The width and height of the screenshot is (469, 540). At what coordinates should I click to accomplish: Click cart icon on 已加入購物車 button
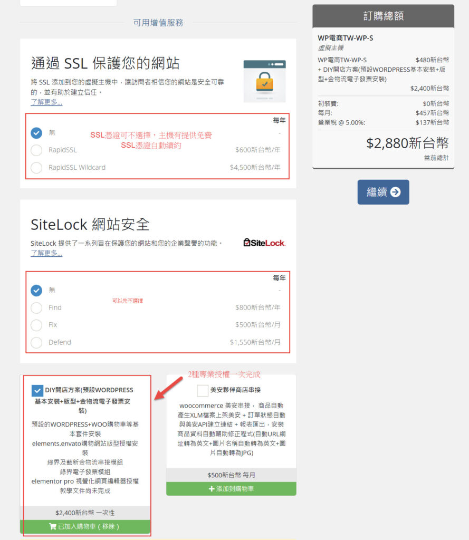52,526
